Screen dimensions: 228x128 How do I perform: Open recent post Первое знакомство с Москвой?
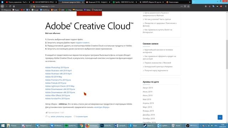pyautogui.click(x=158, y=63)
